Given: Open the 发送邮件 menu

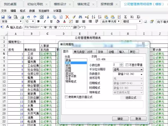Looking at the screenshot, I should 44,11.
